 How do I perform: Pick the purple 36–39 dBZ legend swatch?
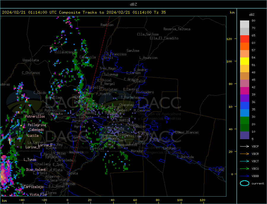click(244, 98)
